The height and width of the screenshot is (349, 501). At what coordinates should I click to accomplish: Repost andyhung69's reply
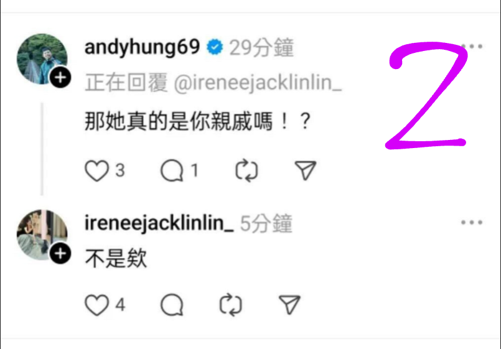(246, 170)
